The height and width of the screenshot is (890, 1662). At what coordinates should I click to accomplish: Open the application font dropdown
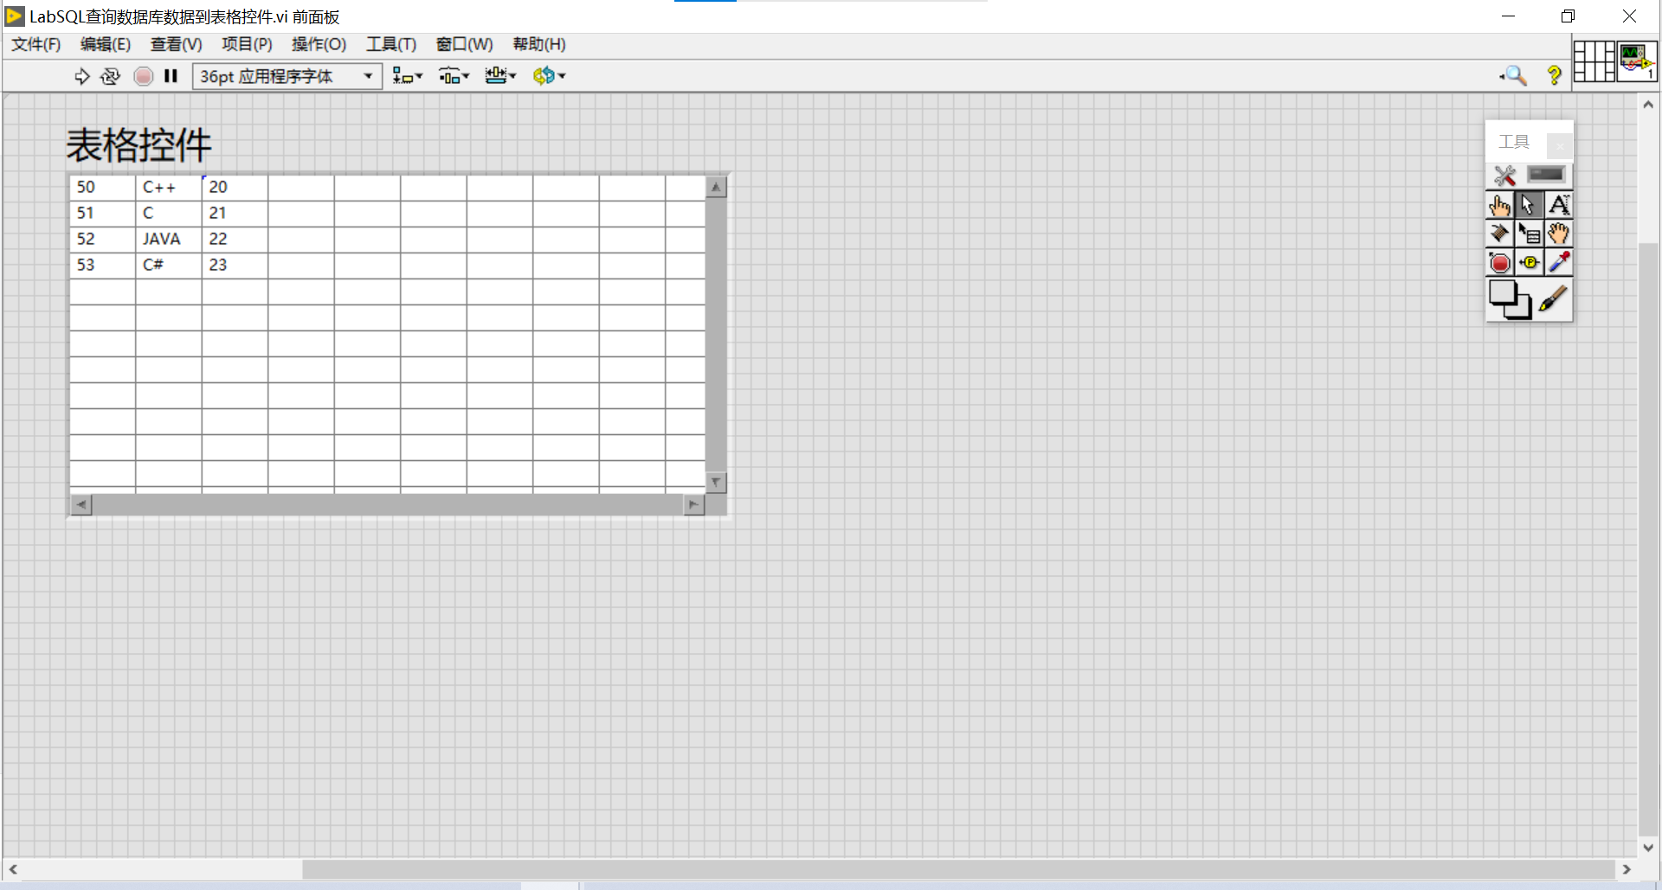tap(367, 76)
